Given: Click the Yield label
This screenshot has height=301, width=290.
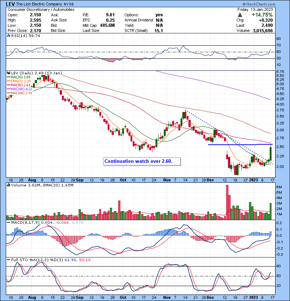Looking at the screenshot, I should coord(129,25).
